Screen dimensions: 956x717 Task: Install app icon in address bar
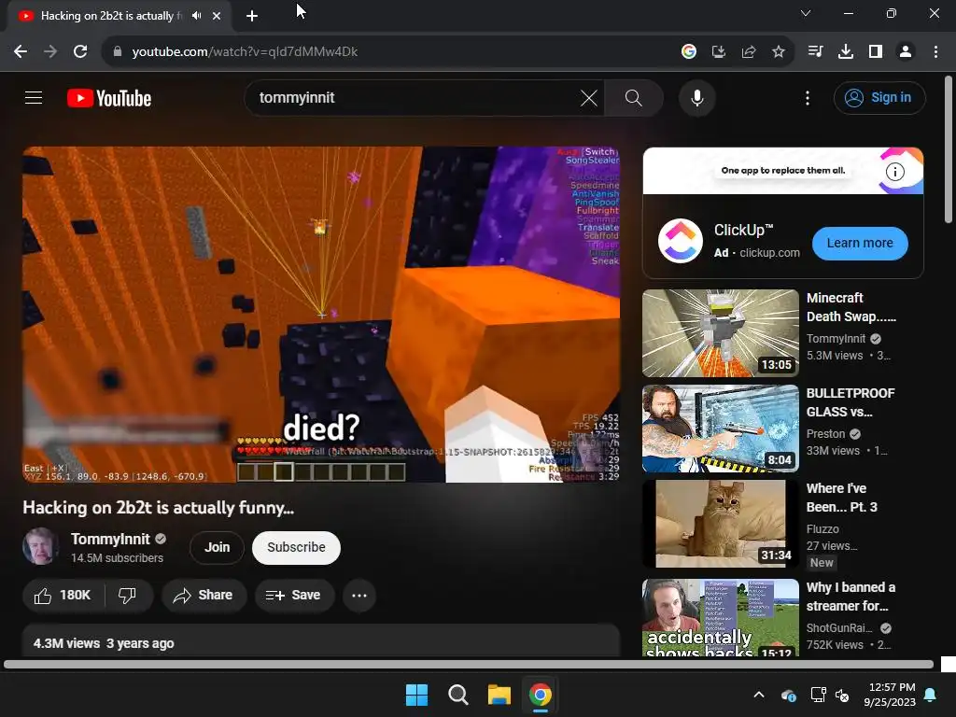719,52
